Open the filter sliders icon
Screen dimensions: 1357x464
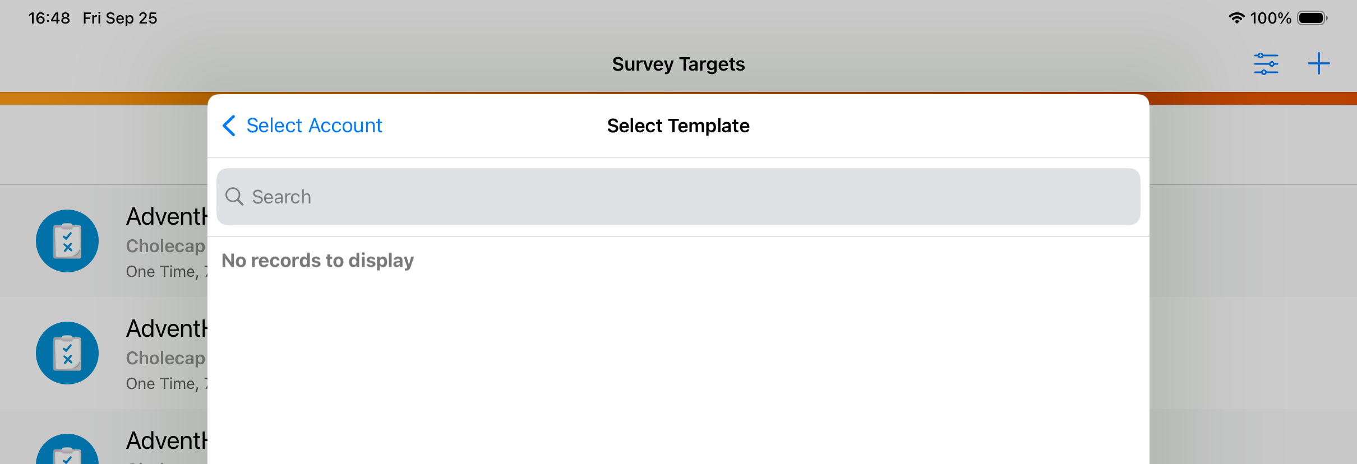tap(1266, 64)
